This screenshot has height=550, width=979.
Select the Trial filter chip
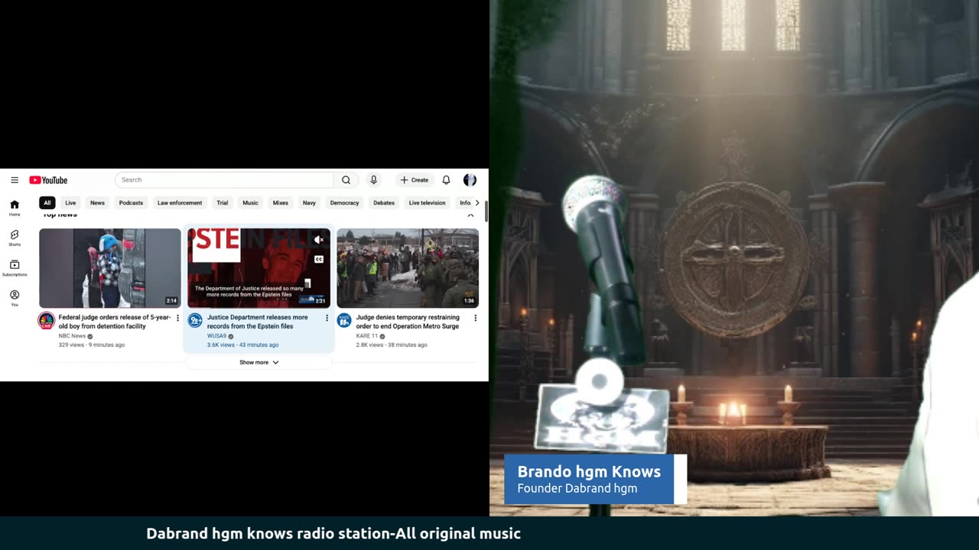pyautogui.click(x=223, y=203)
